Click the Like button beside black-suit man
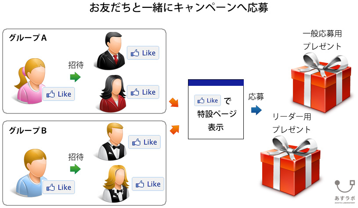 [143, 53]
